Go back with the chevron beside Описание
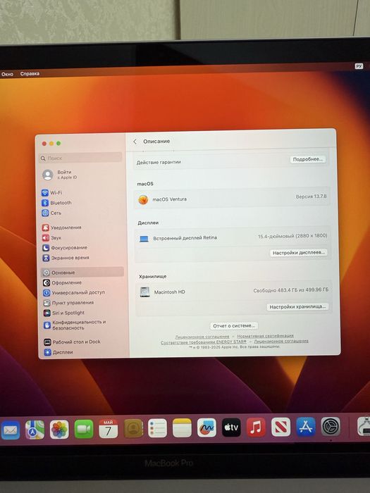Screen dimensions: 370x493 [135, 142]
